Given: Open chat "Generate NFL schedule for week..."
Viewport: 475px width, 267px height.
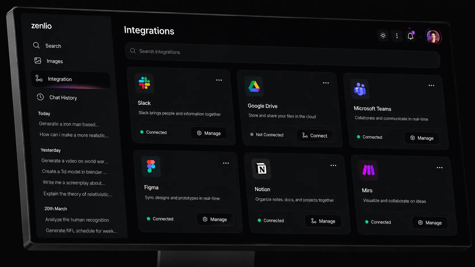Looking at the screenshot, I should pos(82,231).
